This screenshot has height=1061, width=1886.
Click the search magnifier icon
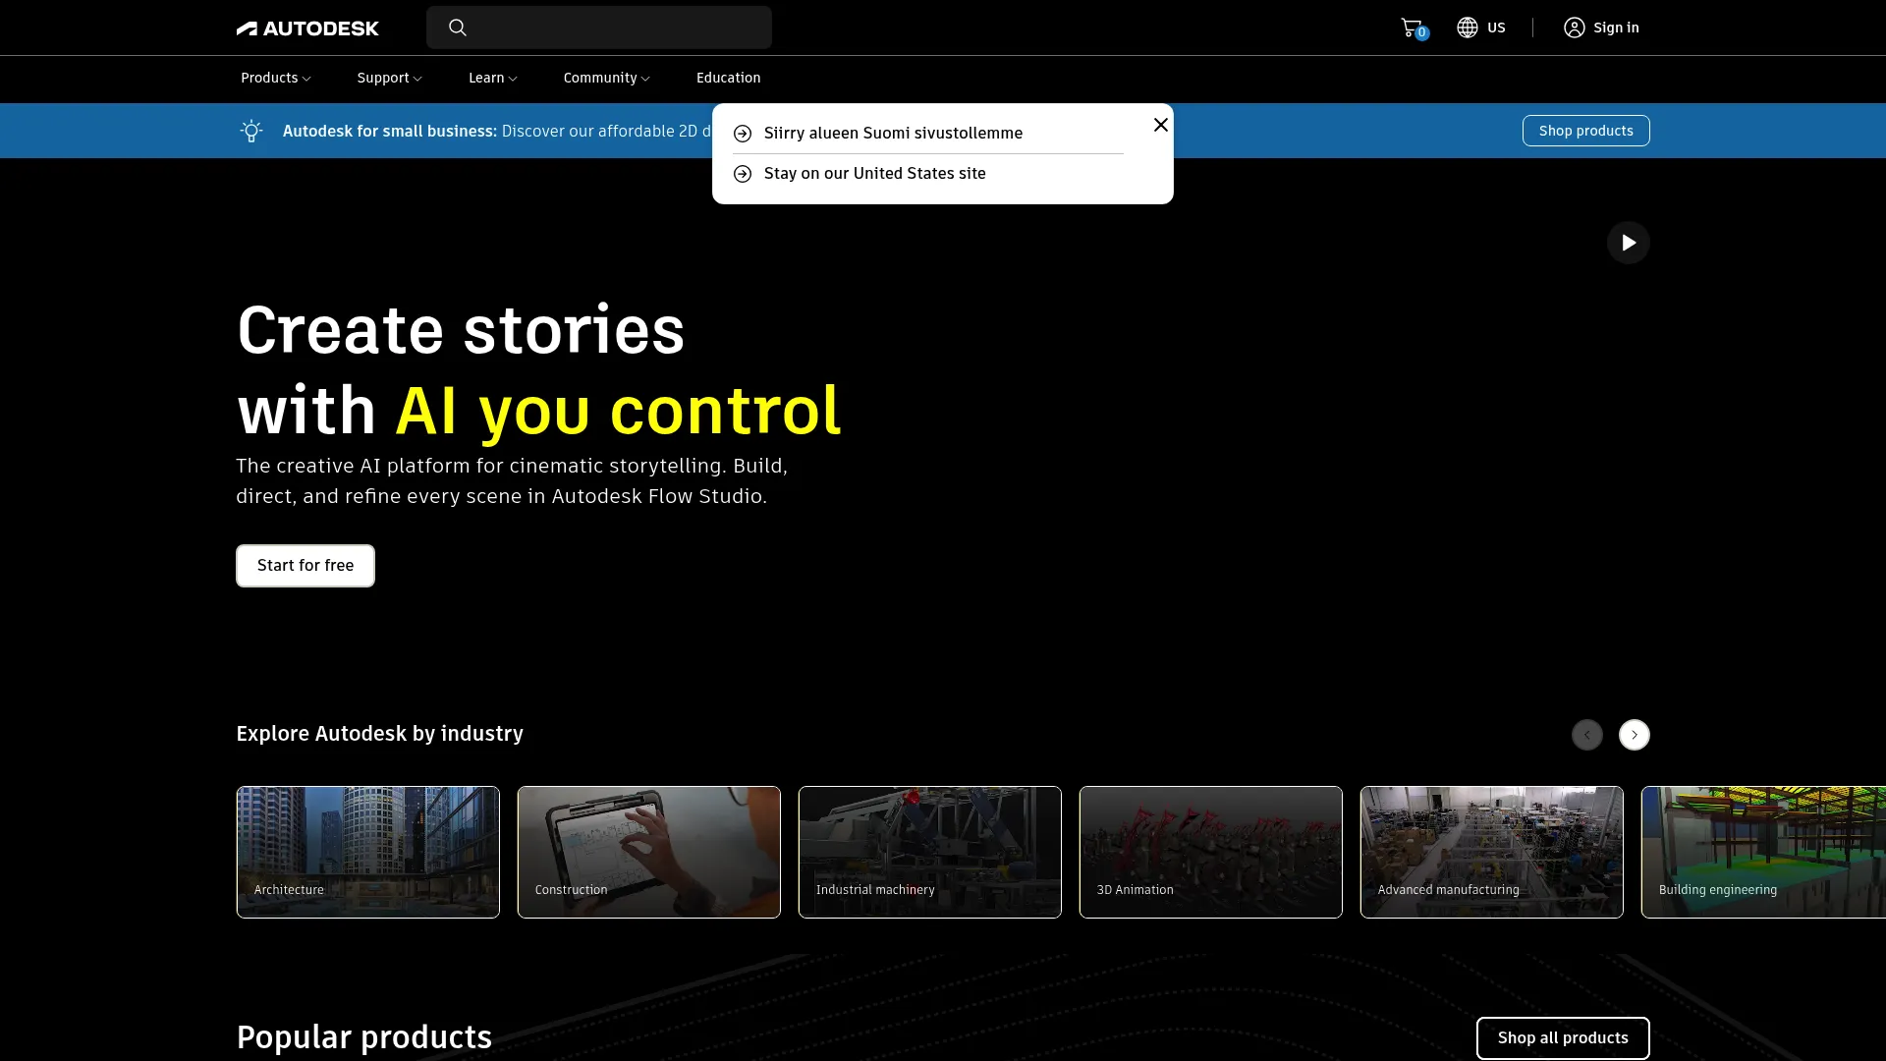(458, 28)
